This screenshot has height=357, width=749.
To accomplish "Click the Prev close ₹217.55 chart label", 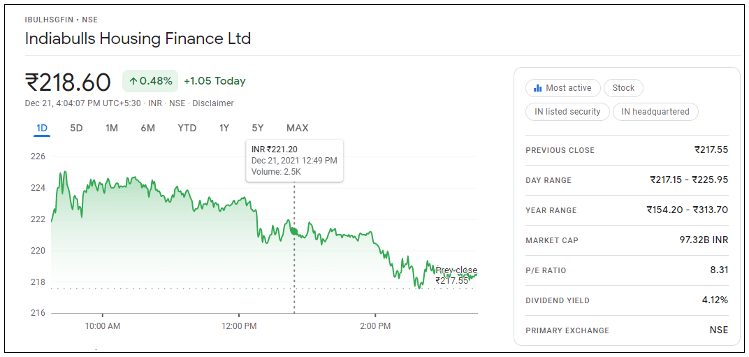I will pyautogui.click(x=456, y=276).
